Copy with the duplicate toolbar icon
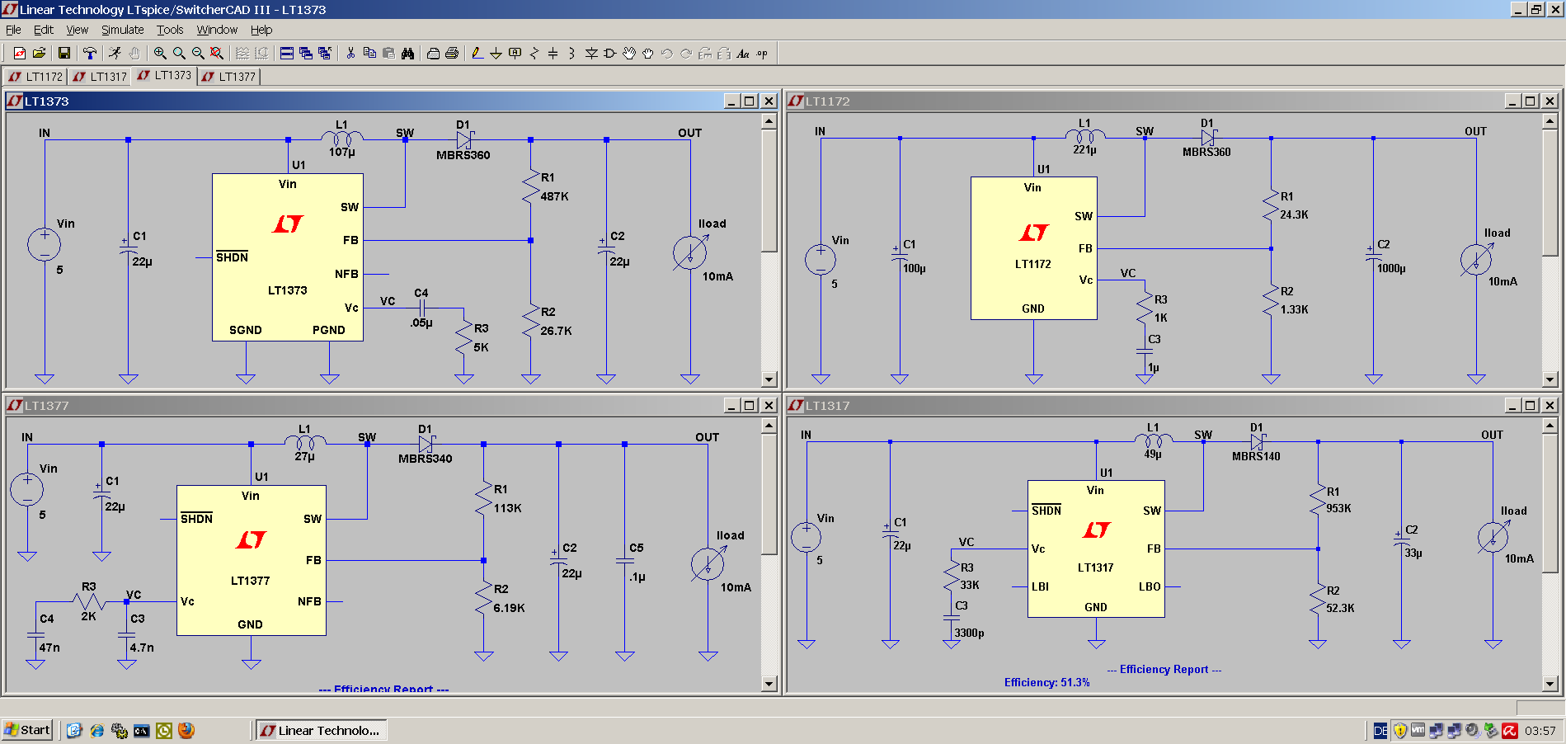The height and width of the screenshot is (744, 1566). (x=369, y=53)
